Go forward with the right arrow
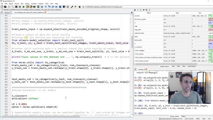 tap(83, 7)
